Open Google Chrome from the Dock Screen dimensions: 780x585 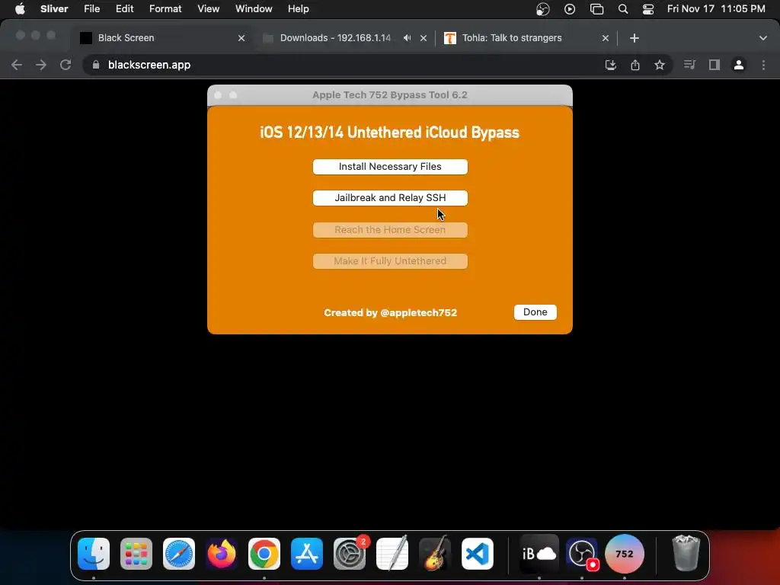[264, 554]
